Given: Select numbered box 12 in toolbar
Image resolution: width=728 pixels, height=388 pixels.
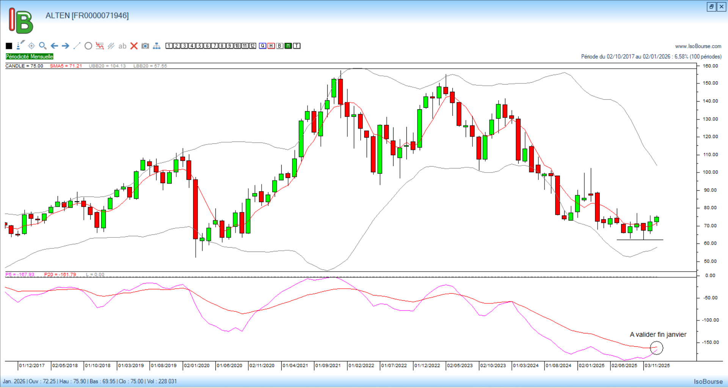Looking at the screenshot, I should click(x=253, y=46).
